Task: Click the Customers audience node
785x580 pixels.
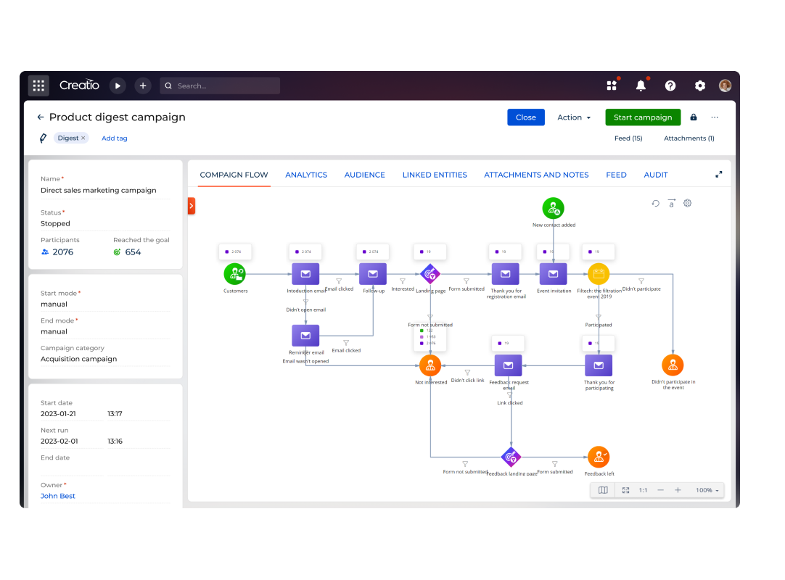Action: pos(234,274)
